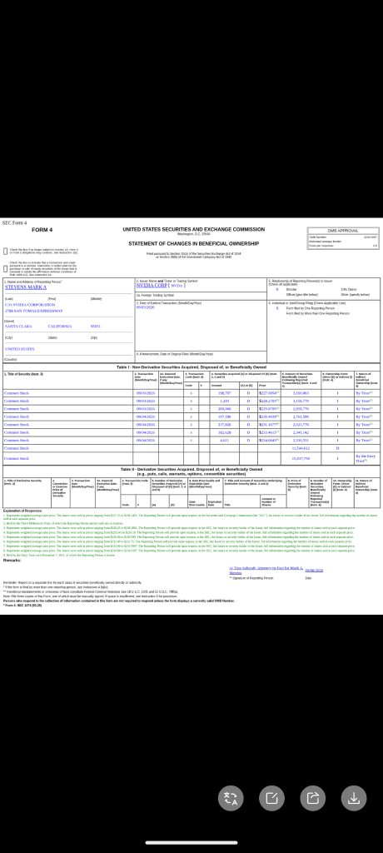
Task: Tap the translate icon in bottom toolbar
Action: (231, 798)
